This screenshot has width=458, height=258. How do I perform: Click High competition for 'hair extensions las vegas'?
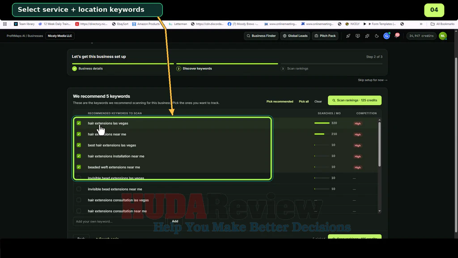pos(357,124)
